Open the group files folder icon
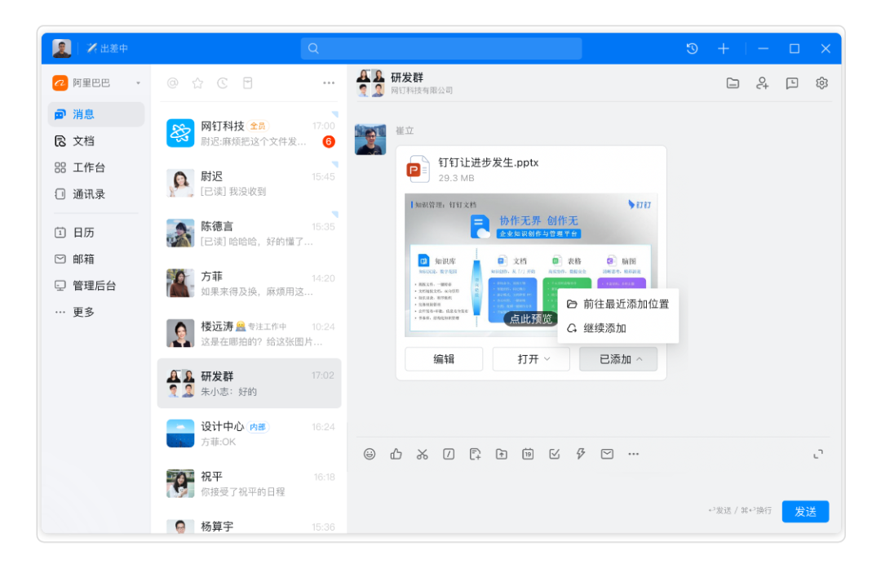This screenshot has height=569, width=881. pos(733,82)
